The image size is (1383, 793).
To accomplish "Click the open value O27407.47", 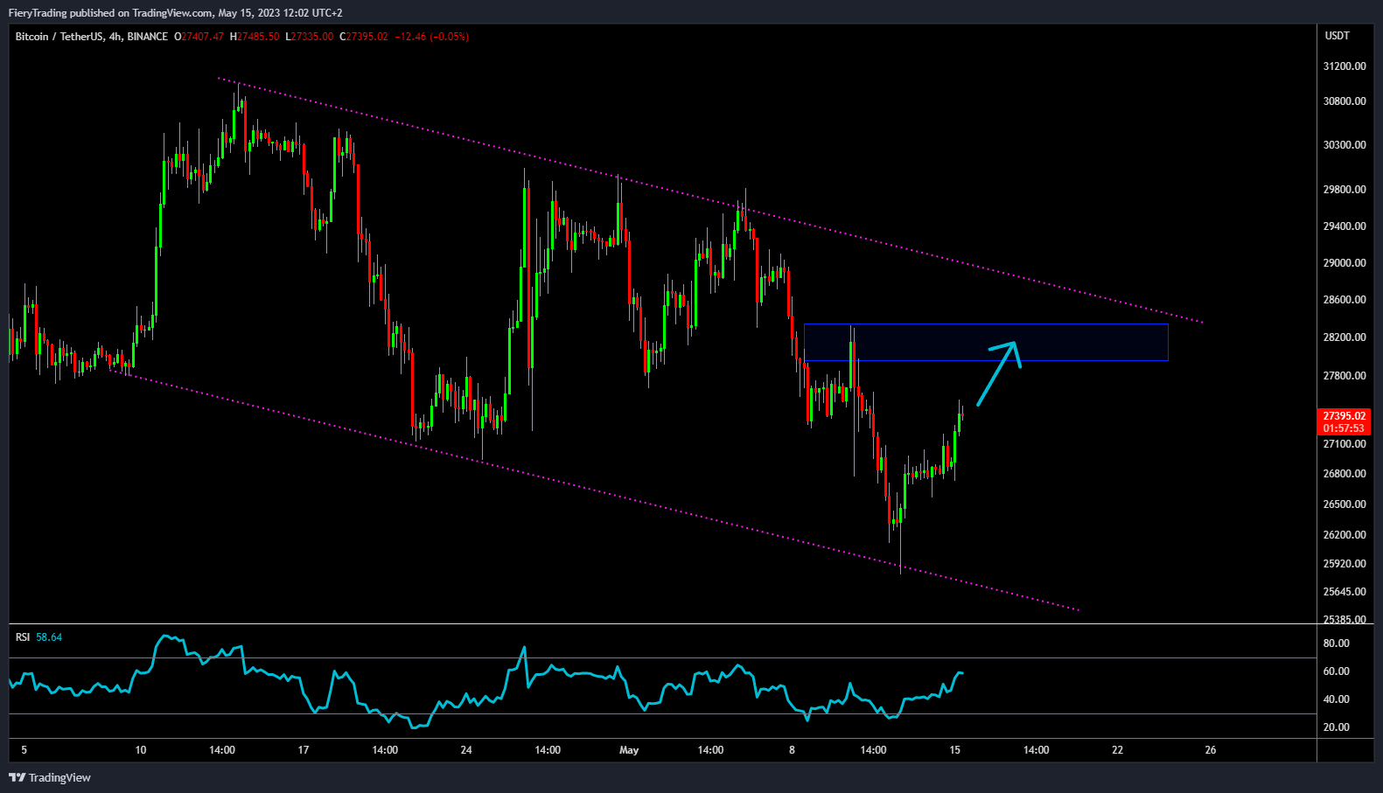I will tap(199, 37).
